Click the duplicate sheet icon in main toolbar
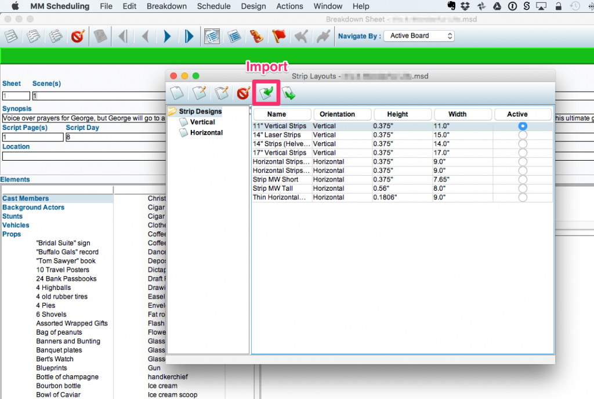The image size is (594, 399). tap(33, 37)
